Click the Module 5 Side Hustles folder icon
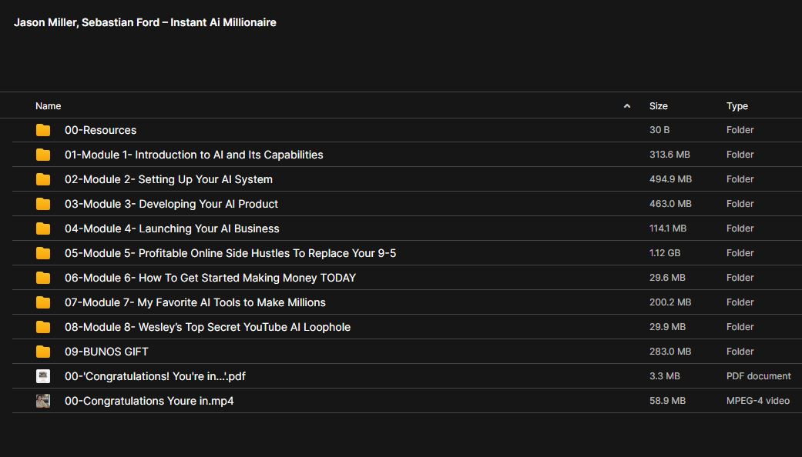Screen dimensions: 802x457 43,253
